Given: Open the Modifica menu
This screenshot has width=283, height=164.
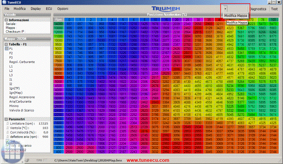Looking at the screenshot, I should pos(19,9).
